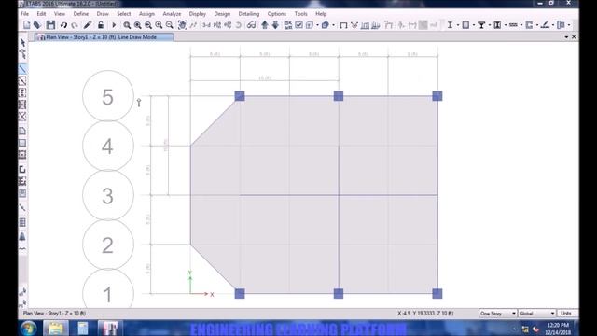Viewport: 597px width, 336px height.
Task: Open the One Story dropdown
Action: click(x=497, y=314)
